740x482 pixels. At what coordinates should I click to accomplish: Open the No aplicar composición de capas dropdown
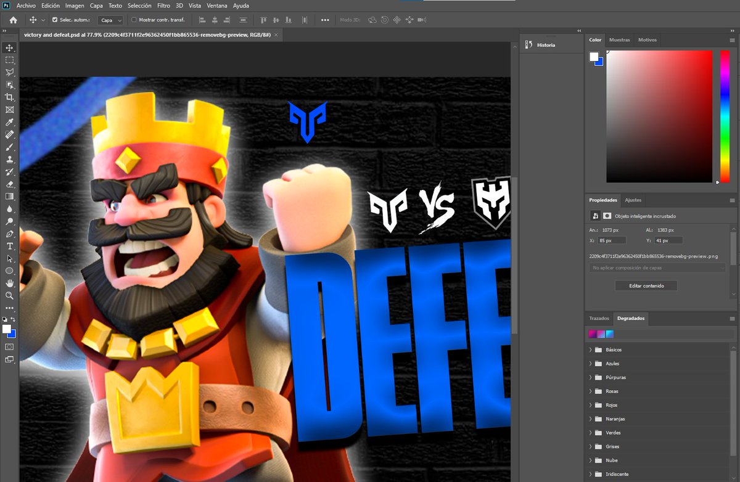pyautogui.click(x=657, y=268)
